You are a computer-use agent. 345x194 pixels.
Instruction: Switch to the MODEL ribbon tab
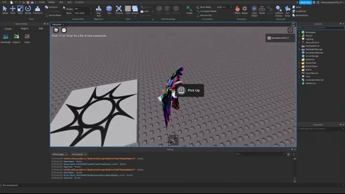51,2
